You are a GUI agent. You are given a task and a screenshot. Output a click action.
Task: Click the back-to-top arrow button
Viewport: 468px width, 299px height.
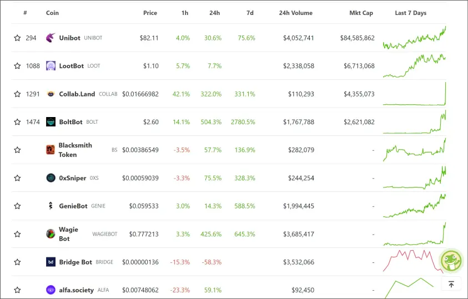[x=451, y=284]
